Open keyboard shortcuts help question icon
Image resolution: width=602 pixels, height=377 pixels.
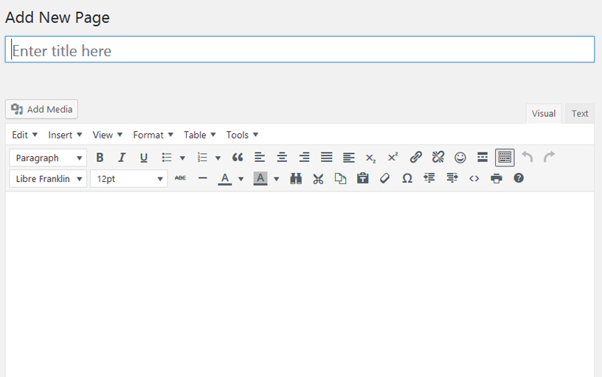tap(519, 178)
